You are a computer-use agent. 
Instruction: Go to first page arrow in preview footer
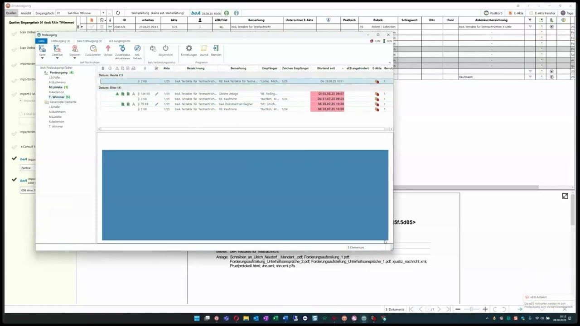[x=411, y=309]
